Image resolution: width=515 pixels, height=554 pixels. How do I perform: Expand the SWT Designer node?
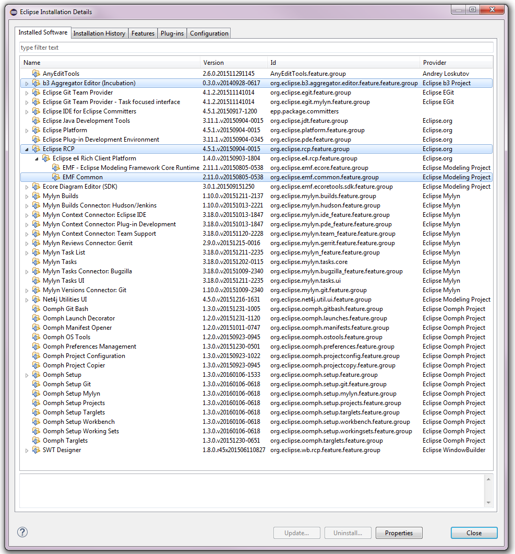pyautogui.click(x=27, y=451)
